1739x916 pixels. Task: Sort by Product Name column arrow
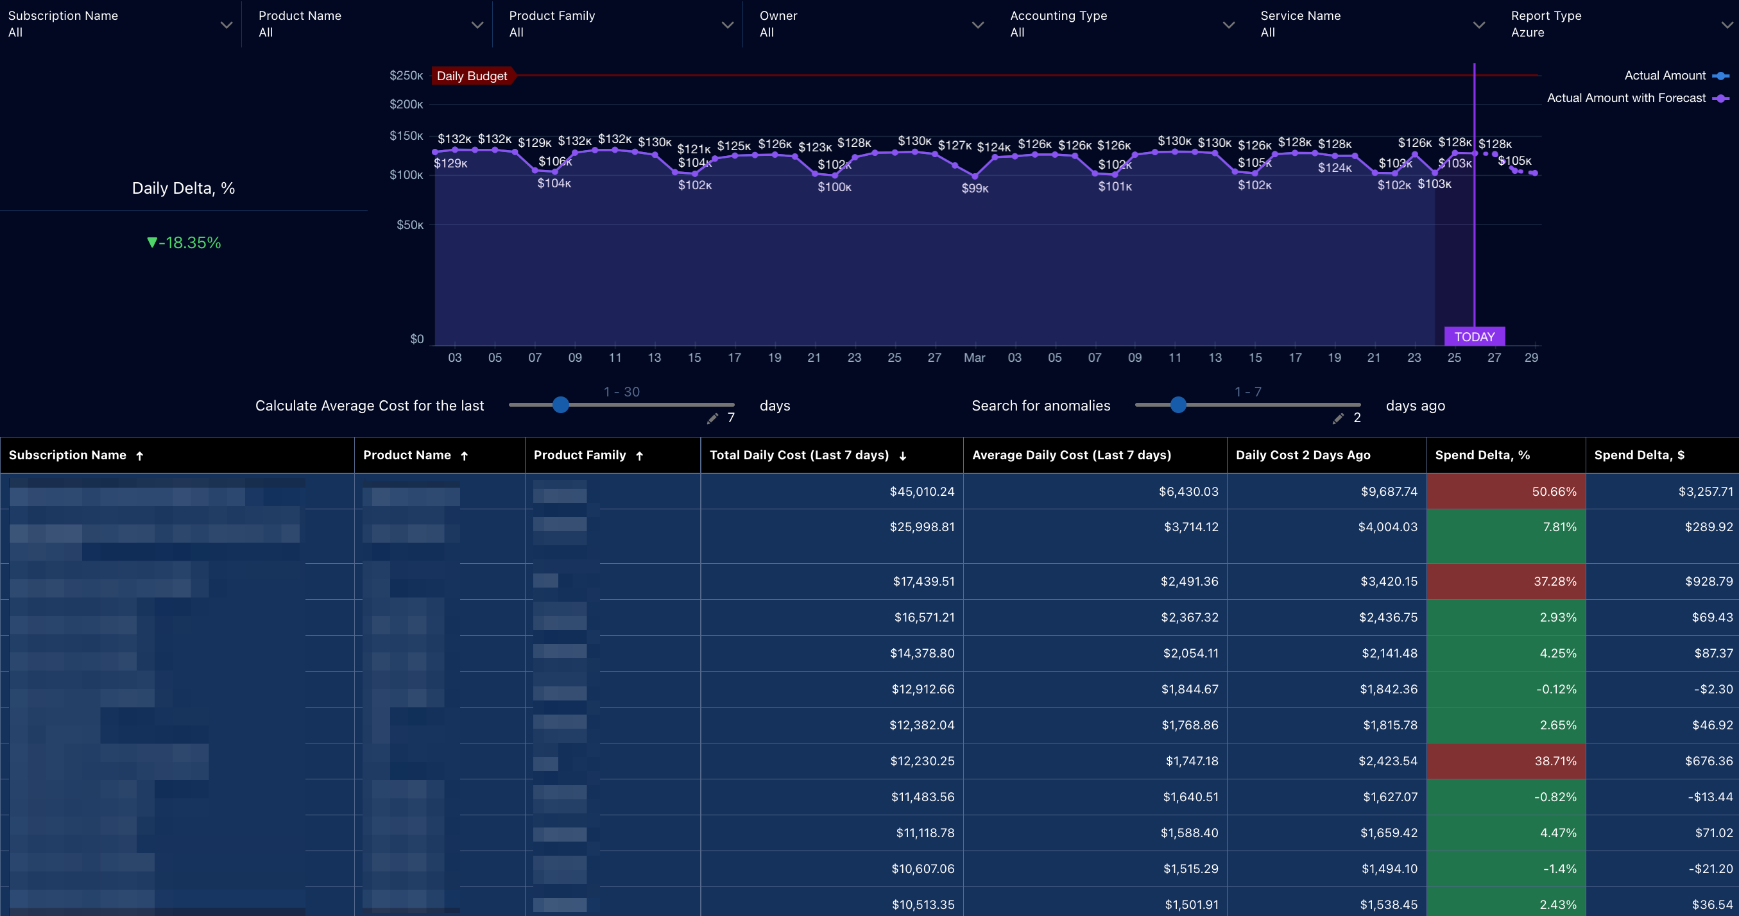click(465, 456)
